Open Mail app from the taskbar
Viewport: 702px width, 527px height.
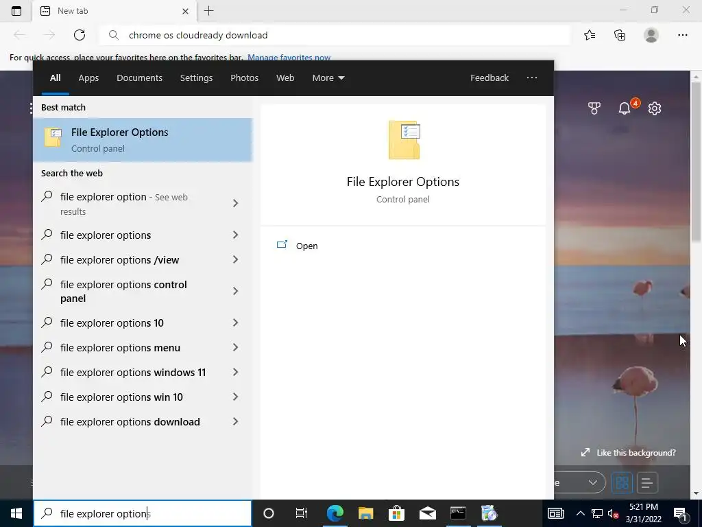(x=428, y=513)
